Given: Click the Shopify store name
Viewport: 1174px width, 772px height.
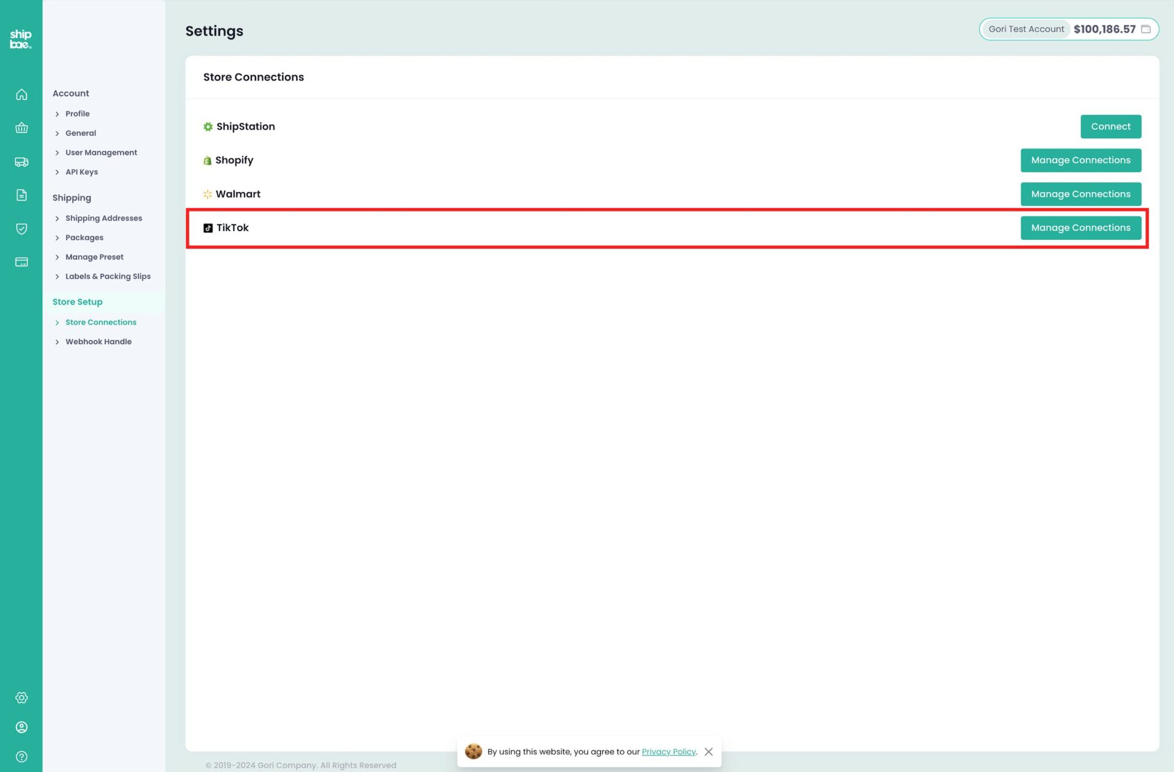Looking at the screenshot, I should tap(234, 160).
